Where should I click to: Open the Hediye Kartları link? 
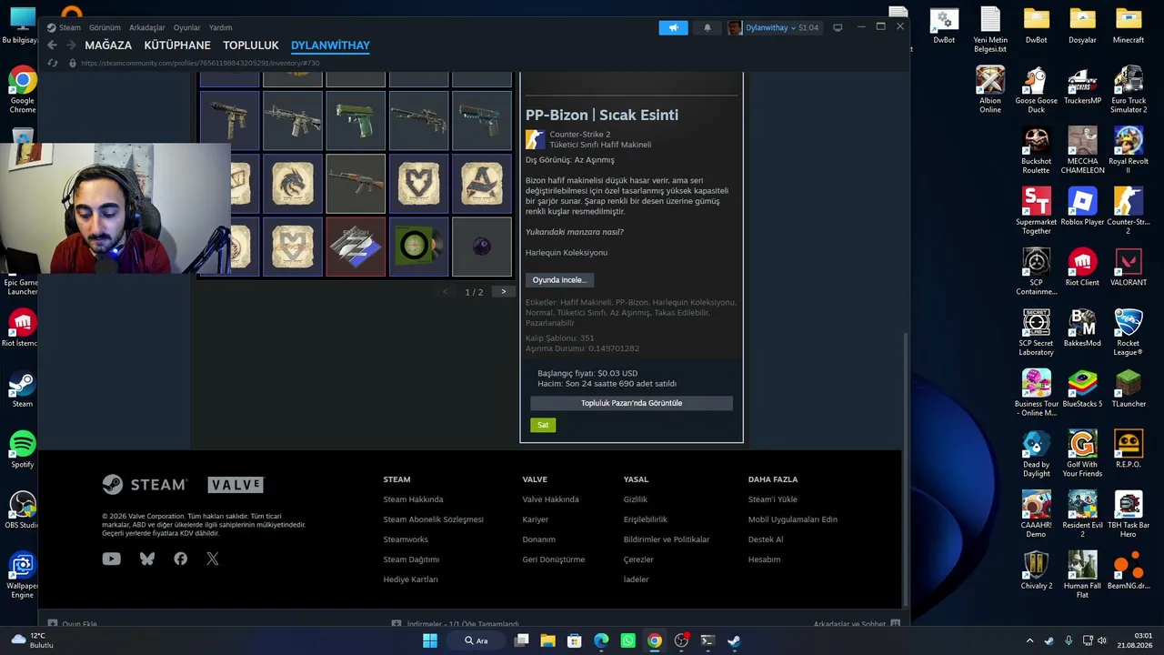click(410, 579)
